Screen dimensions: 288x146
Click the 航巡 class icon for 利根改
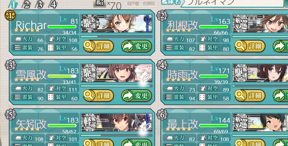point(241,24)
